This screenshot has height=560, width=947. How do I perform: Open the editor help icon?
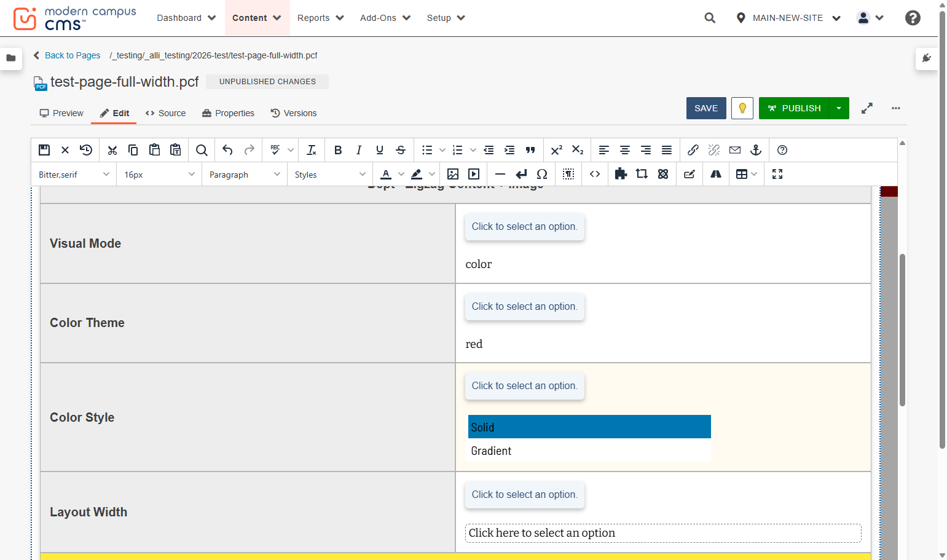[782, 150]
